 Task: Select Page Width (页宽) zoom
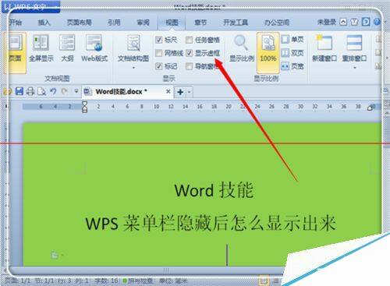pos(292,66)
